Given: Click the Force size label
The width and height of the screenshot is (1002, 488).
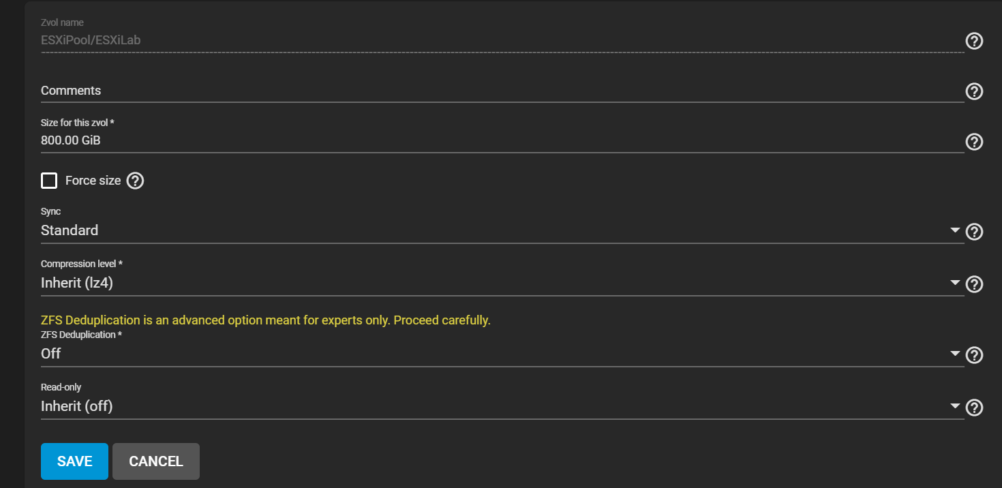Looking at the screenshot, I should [x=93, y=181].
